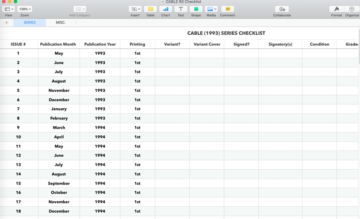Open the View options button
Image resolution: width=360 pixels, height=219 pixels.
click(x=9, y=9)
